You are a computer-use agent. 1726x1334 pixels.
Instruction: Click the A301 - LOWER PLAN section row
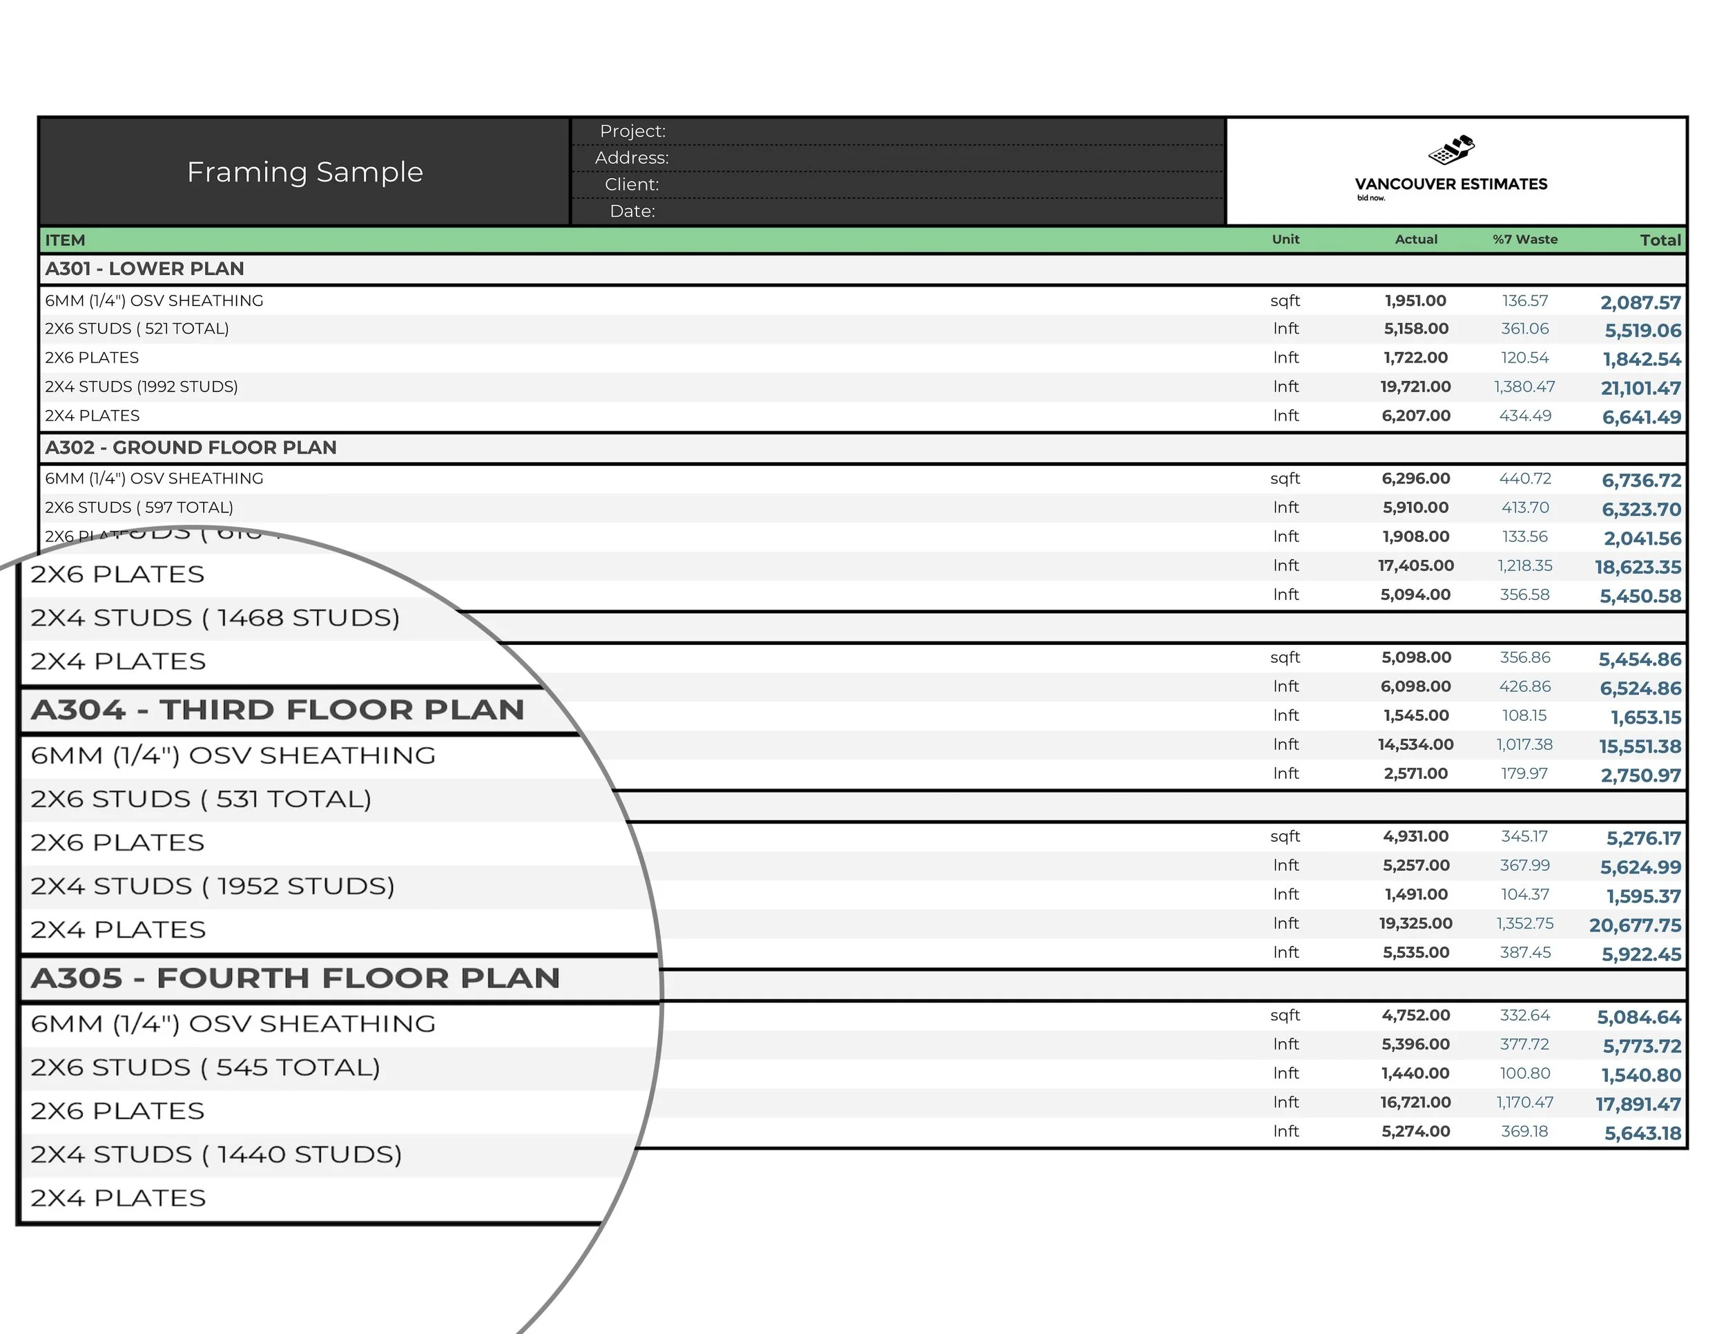click(144, 269)
